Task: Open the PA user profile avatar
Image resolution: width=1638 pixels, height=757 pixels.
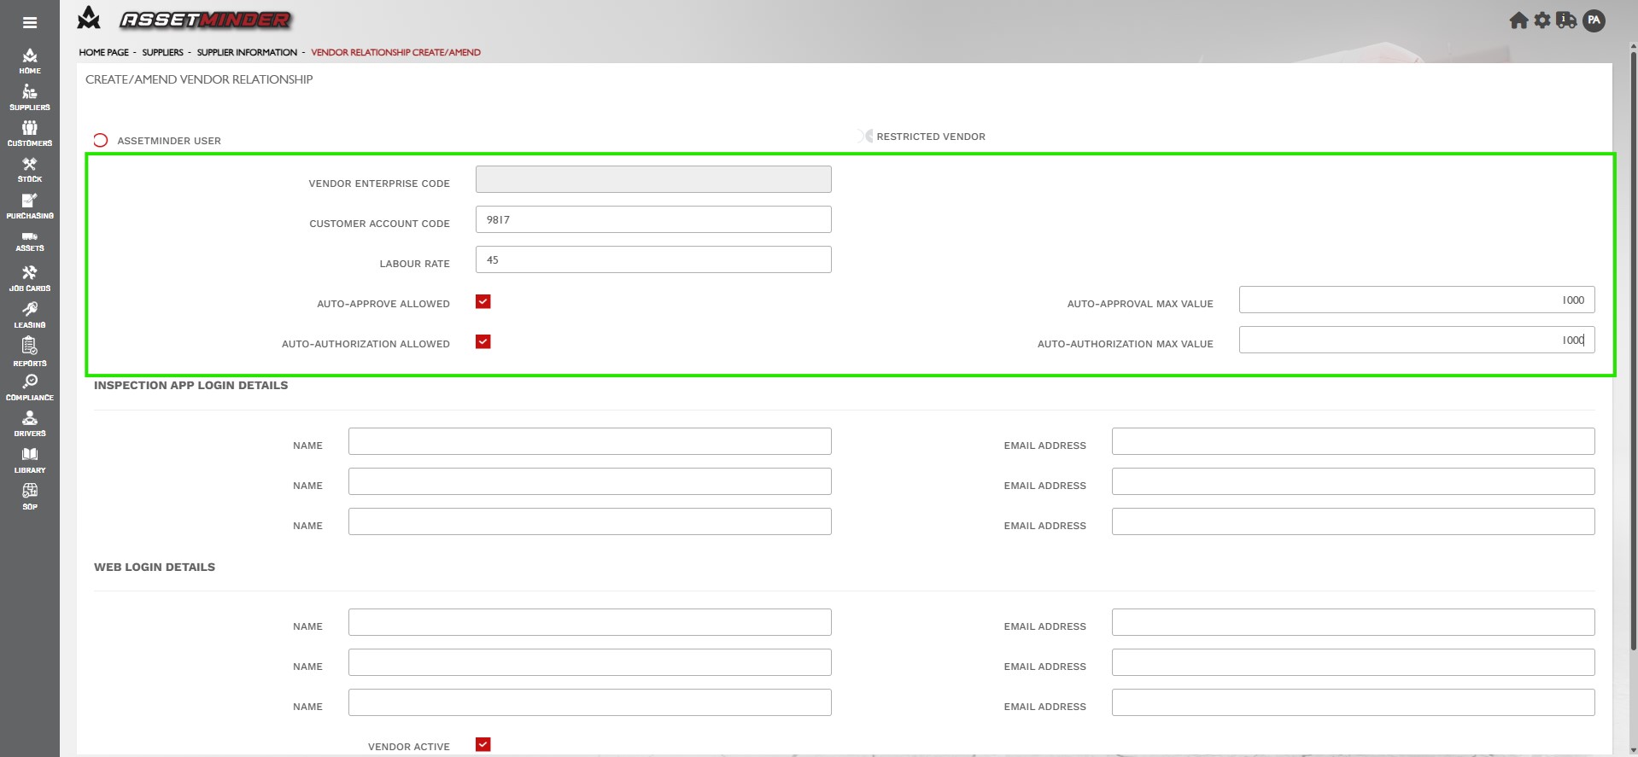Action: pyautogui.click(x=1594, y=20)
